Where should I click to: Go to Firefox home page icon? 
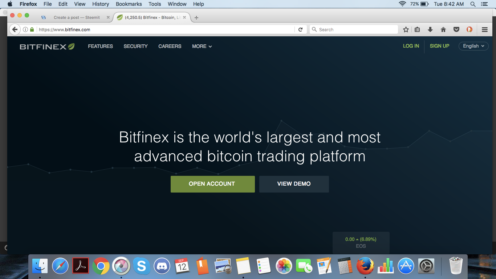(443, 29)
